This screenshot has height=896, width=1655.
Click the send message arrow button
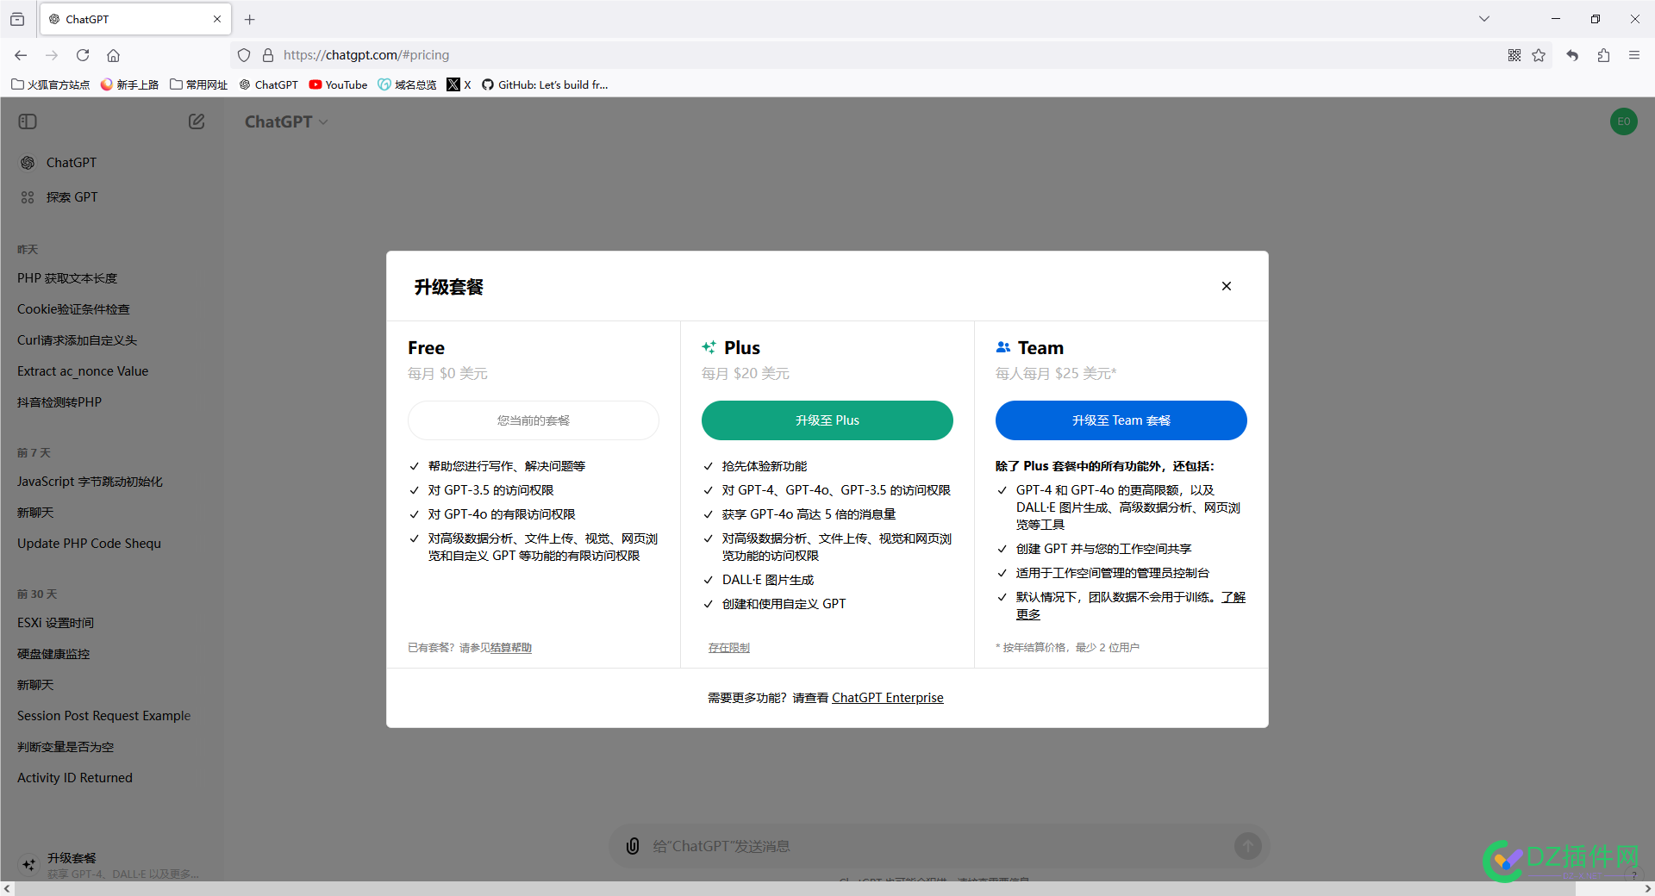pyautogui.click(x=1247, y=846)
